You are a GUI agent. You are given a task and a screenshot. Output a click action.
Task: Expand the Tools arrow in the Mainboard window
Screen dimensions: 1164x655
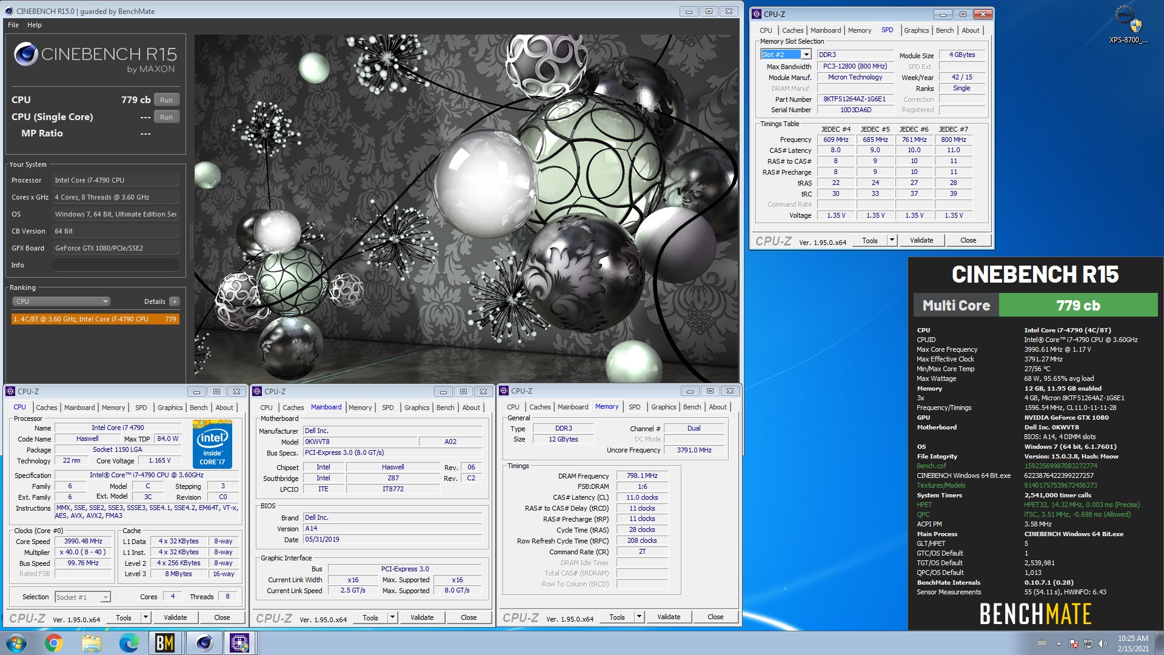pos(392,617)
